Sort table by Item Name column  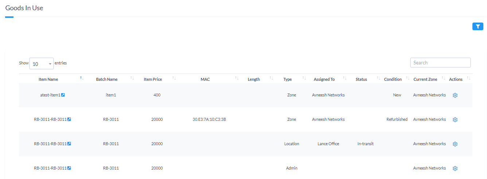coord(48,79)
